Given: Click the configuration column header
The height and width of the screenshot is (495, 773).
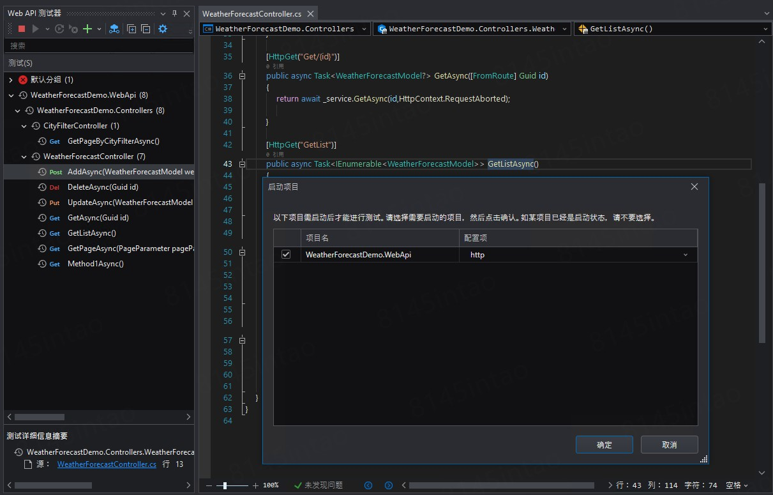Looking at the screenshot, I should click(x=578, y=238).
